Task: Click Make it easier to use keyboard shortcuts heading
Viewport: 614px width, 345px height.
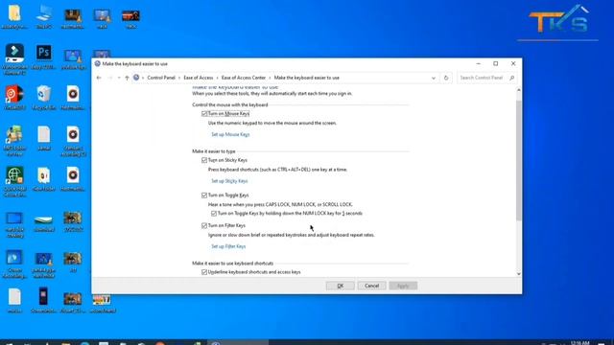Action: tap(232, 264)
